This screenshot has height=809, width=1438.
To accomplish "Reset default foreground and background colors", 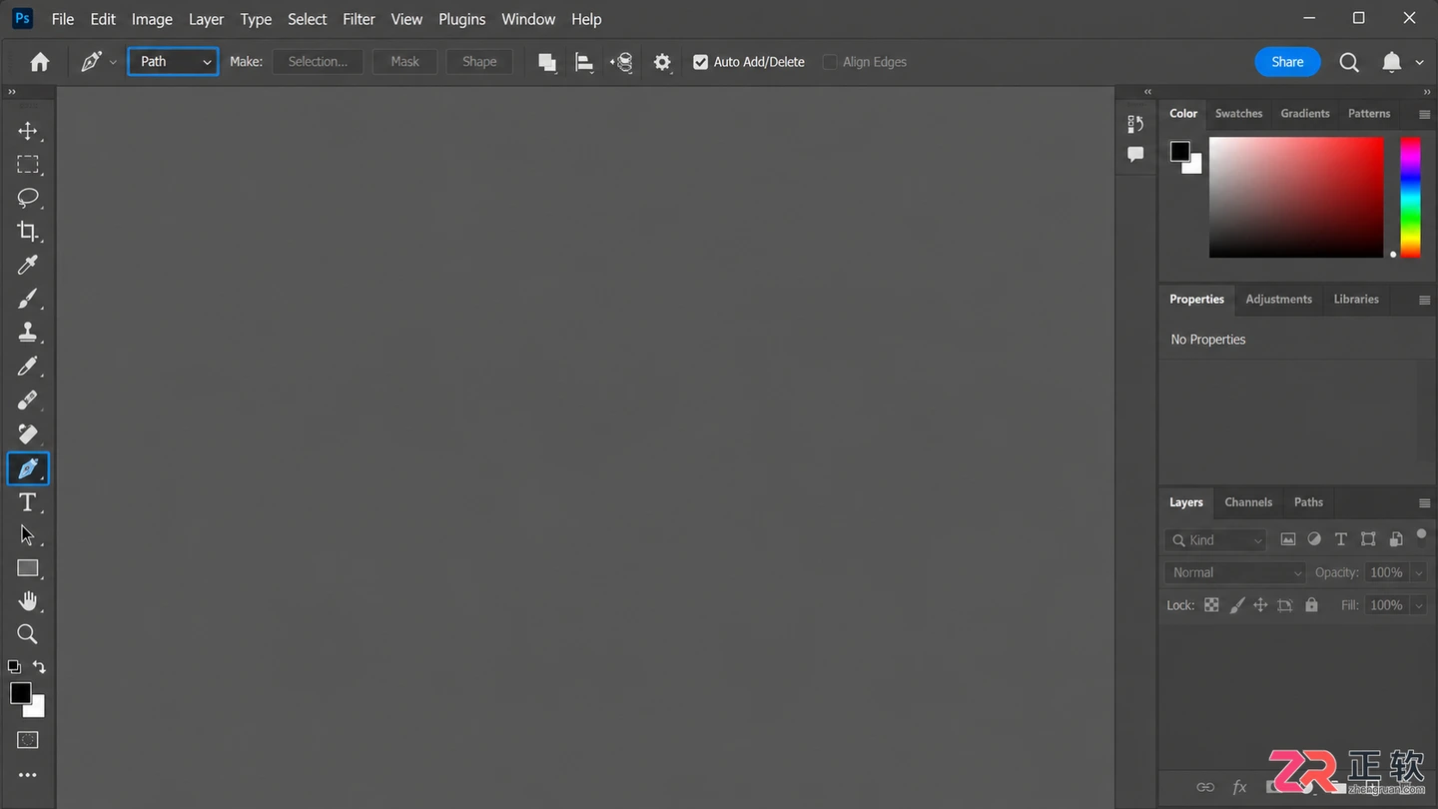I will click(14, 666).
